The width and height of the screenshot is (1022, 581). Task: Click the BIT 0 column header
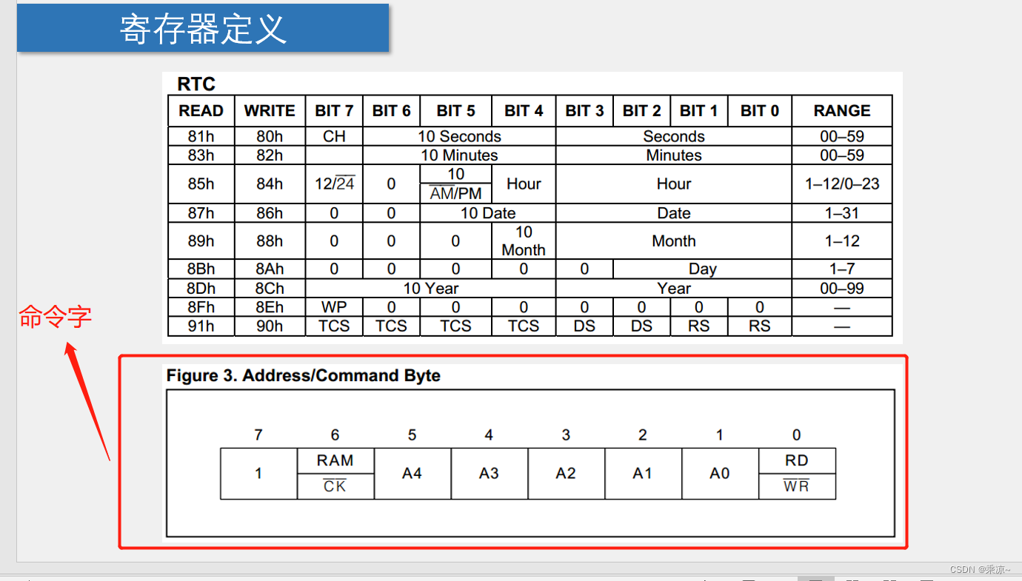tap(759, 111)
